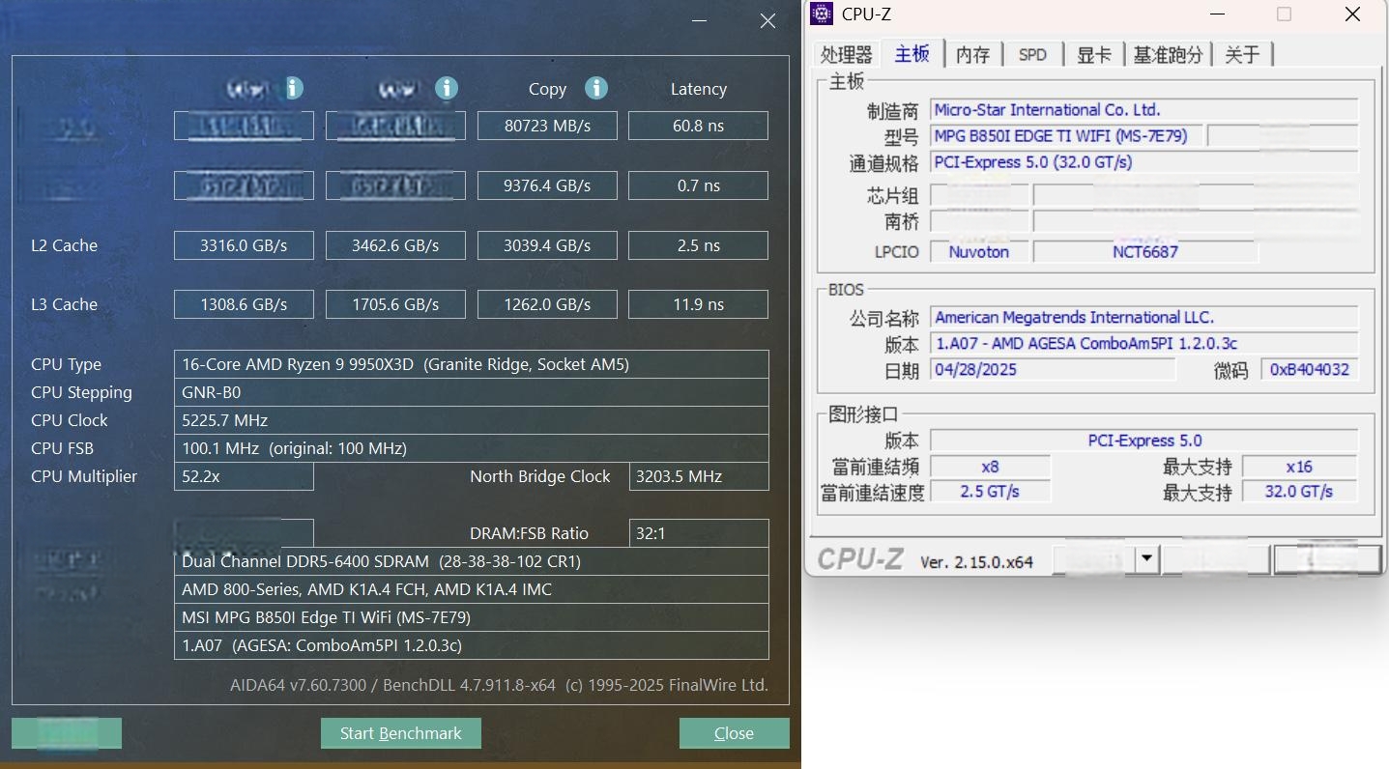Click the info icon beside blurred Read header

point(294,89)
